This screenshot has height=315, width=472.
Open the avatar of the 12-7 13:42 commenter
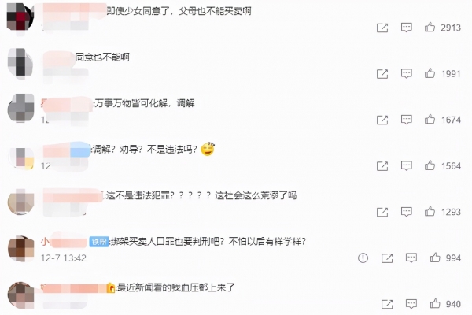[20, 249]
